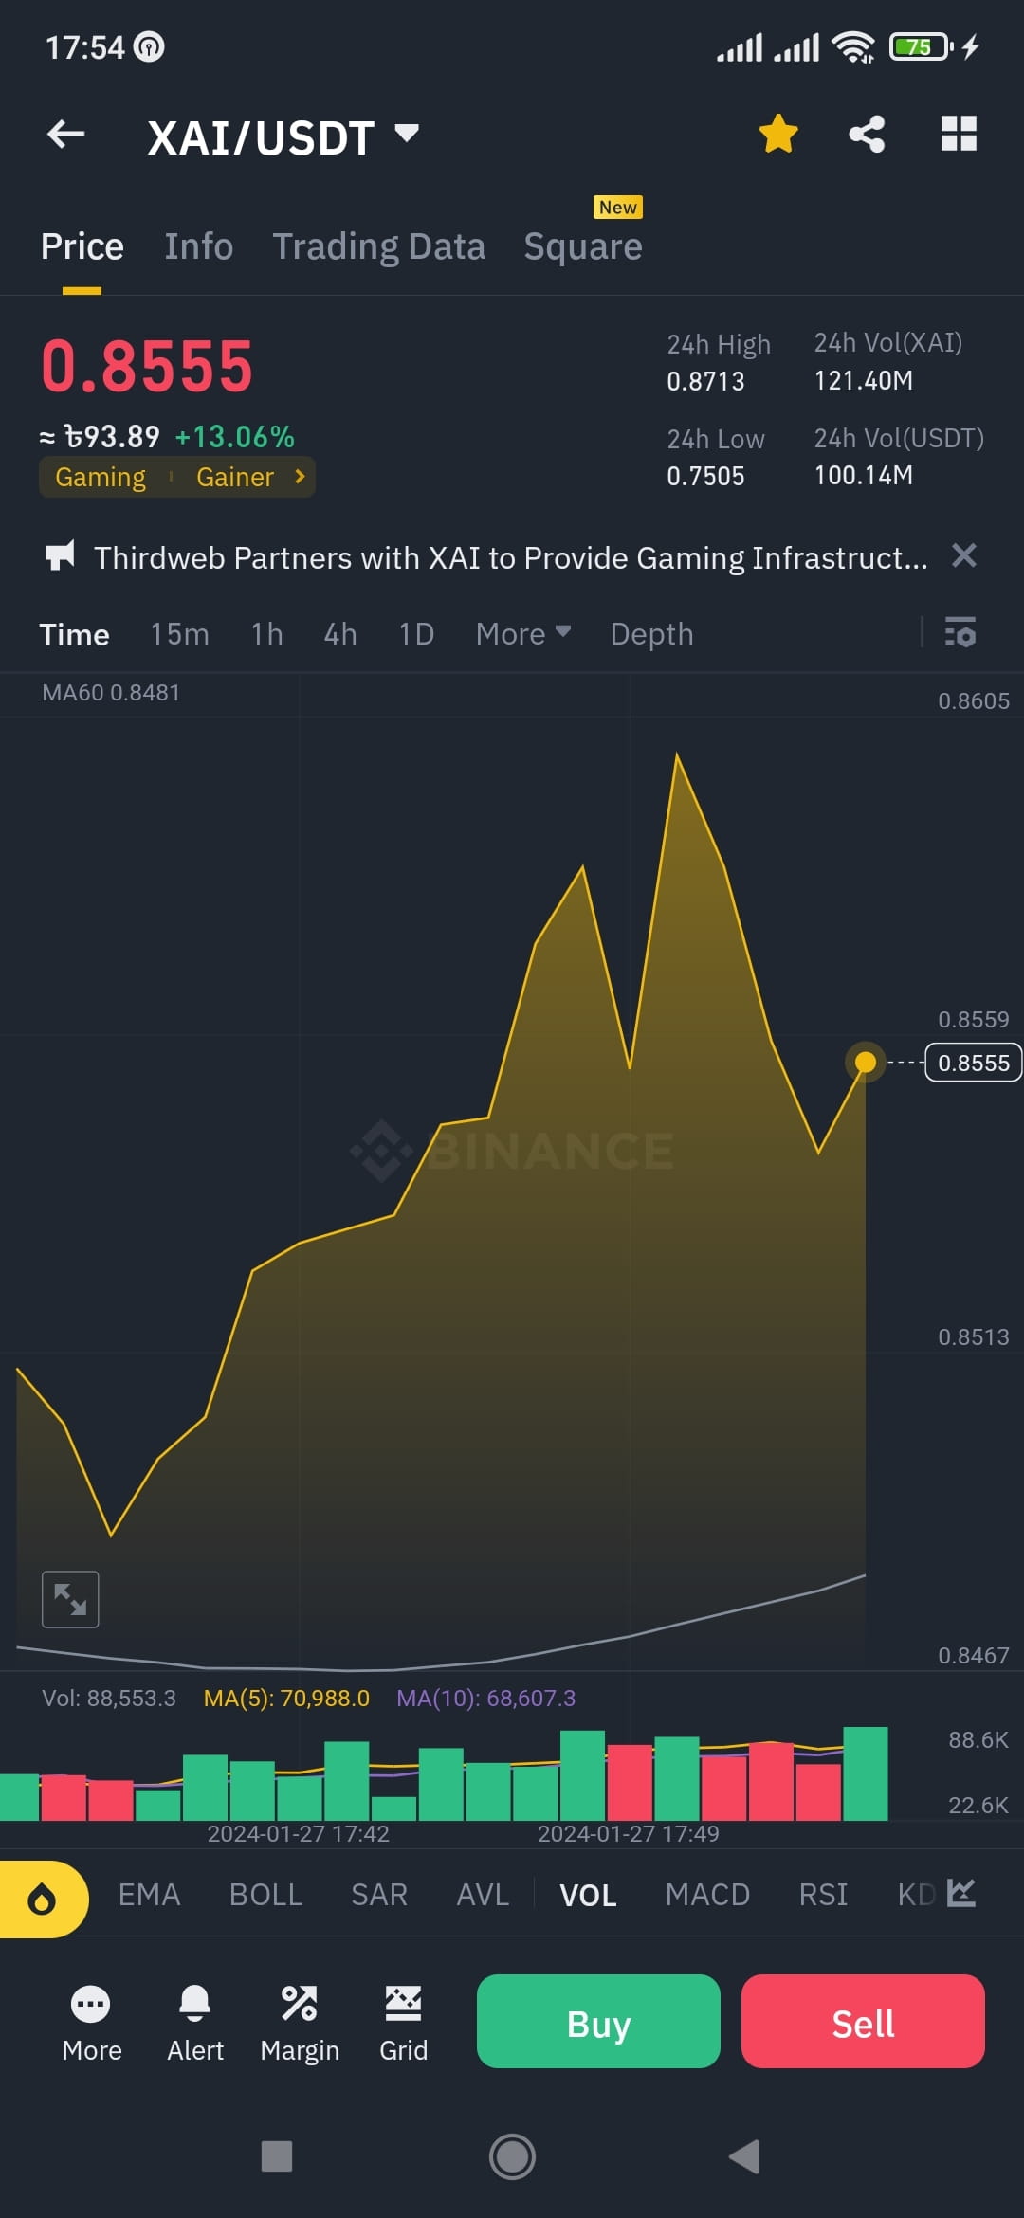Tap the share icon to share XAI/USDT
1024x2218 pixels.
click(x=866, y=135)
